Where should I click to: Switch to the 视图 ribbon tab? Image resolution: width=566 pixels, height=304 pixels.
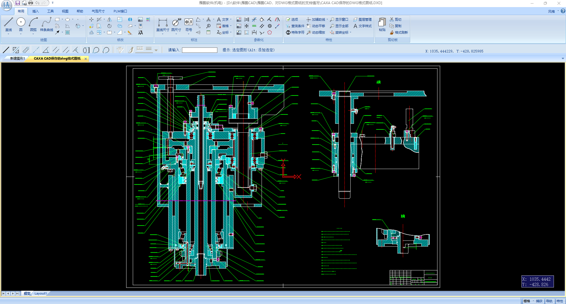[65, 11]
